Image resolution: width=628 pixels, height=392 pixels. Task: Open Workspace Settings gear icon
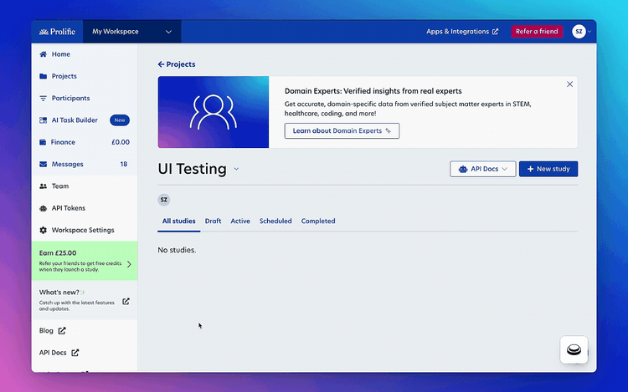point(44,230)
